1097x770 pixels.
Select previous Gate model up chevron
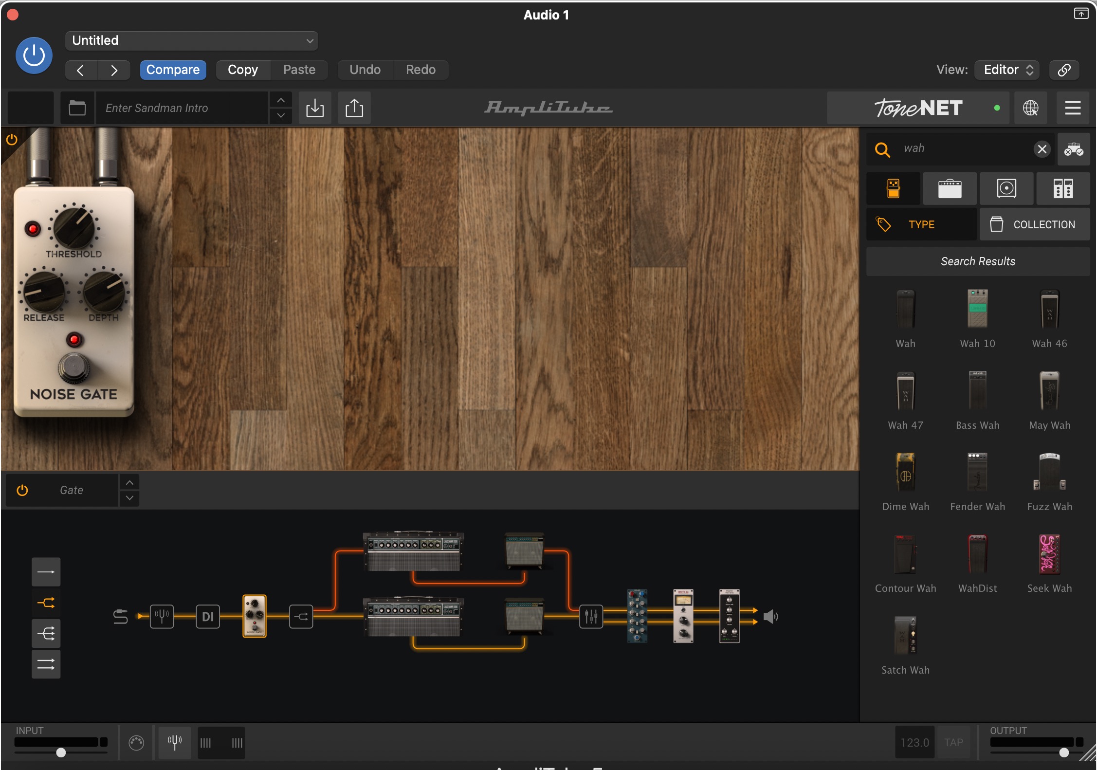point(129,483)
